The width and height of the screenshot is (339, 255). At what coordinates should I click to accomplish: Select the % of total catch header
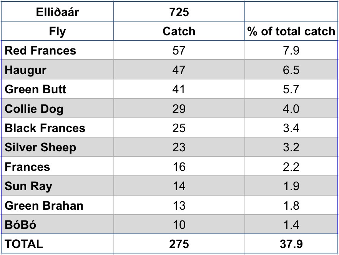coord(291,31)
